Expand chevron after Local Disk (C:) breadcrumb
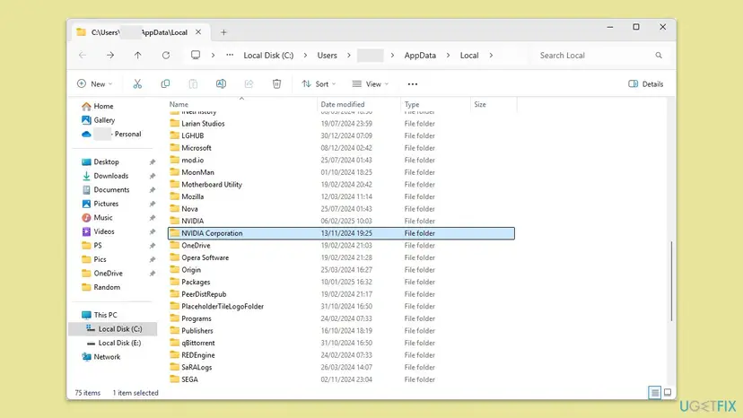Screen dimensions: 743x418 [x=305, y=55]
